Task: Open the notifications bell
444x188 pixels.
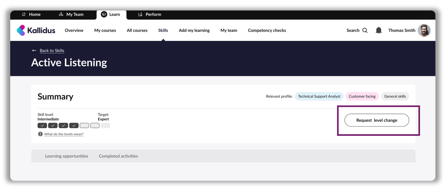Action: [x=379, y=30]
